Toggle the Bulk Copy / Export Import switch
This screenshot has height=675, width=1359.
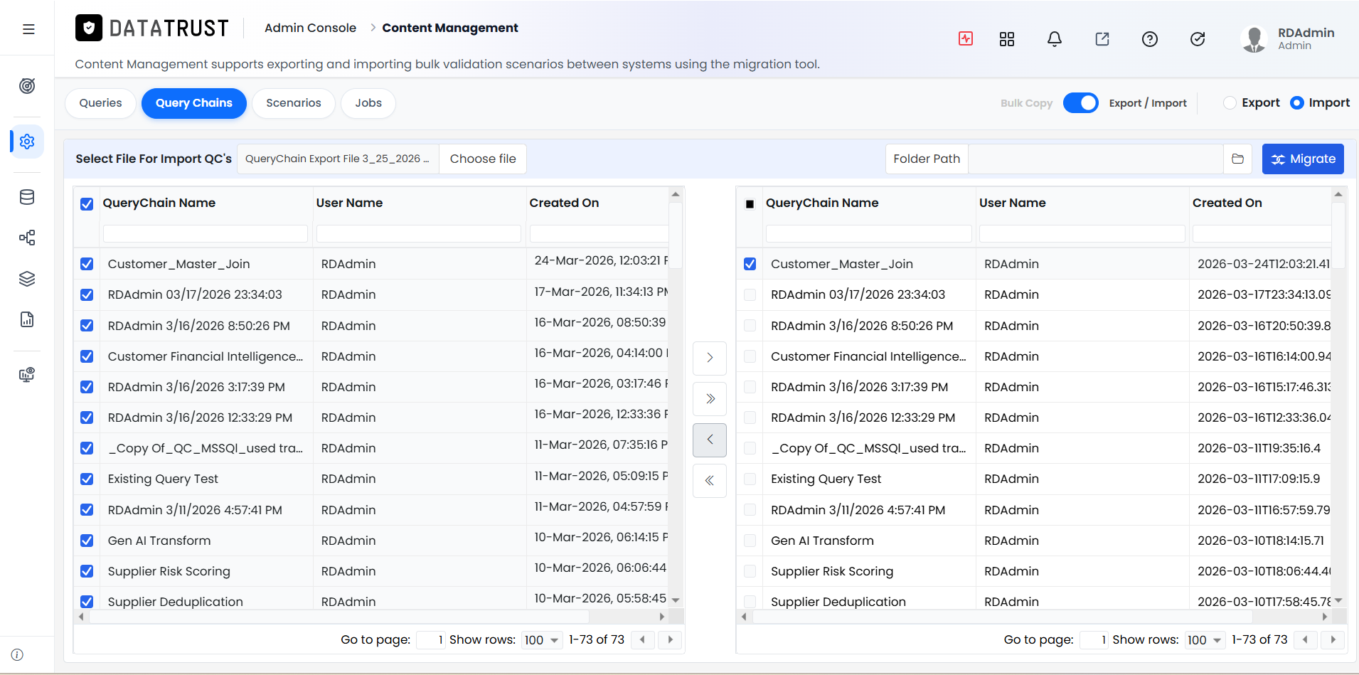pyautogui.click(x=1080, y=103)
